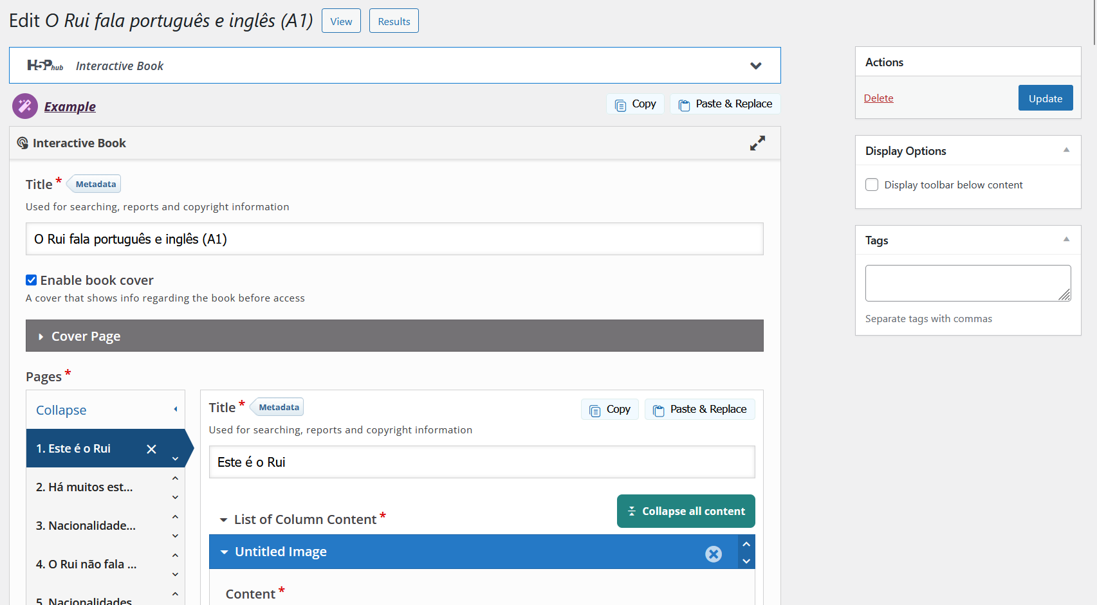The width and height of the screenshot is (1097, 605).
Task: Move page 3 down in list
Action: click(x=175, y=536)
